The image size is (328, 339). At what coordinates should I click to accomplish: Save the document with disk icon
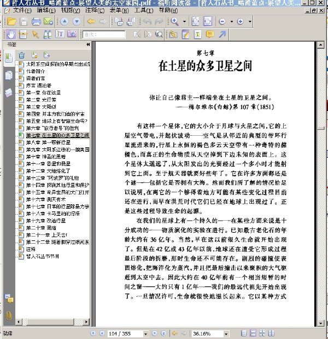24,21
